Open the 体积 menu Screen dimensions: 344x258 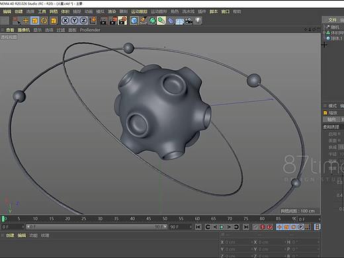[65, 11]
